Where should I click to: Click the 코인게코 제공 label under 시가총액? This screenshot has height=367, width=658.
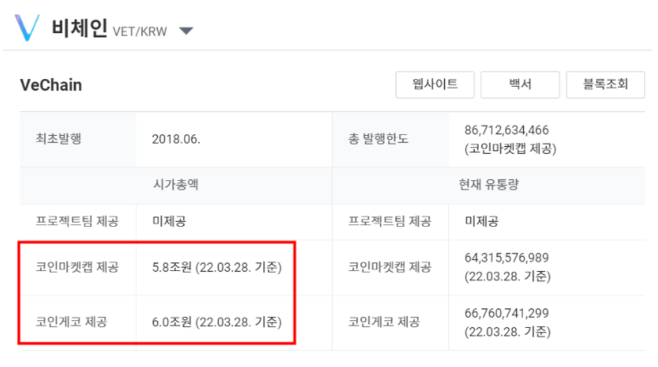click(71, 322)
